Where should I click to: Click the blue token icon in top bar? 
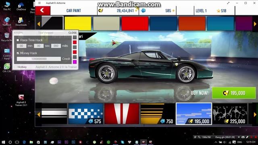(x=144, y=11)
